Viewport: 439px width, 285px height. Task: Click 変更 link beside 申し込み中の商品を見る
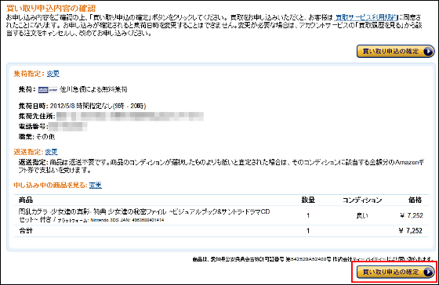pos(95,185)
